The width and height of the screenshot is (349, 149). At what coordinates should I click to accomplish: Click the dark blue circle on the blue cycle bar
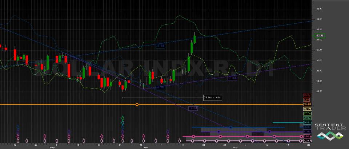(x=230, y=127)
